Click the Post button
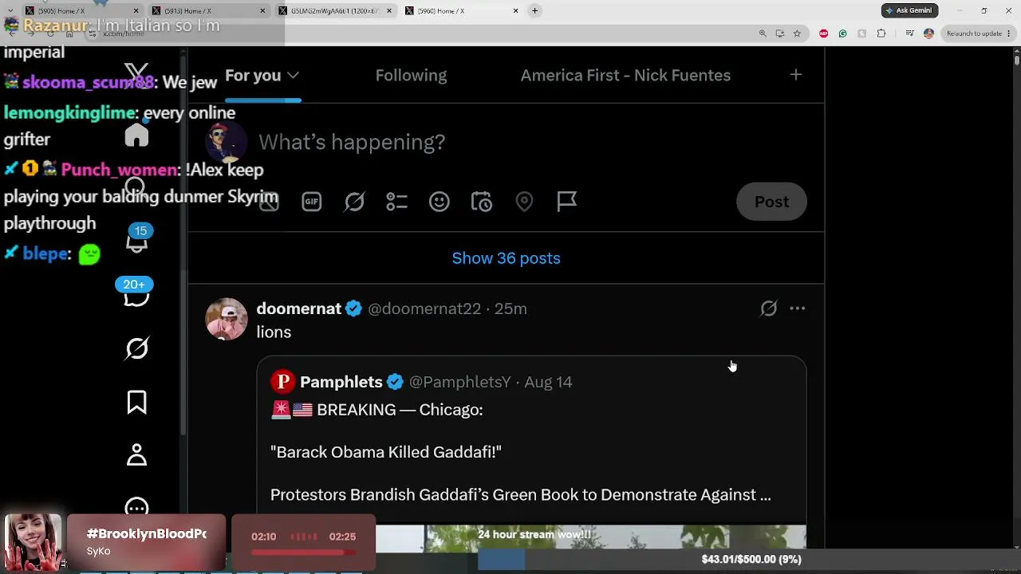The width and height of the screenshot is (1021, 574). point(771,202)
